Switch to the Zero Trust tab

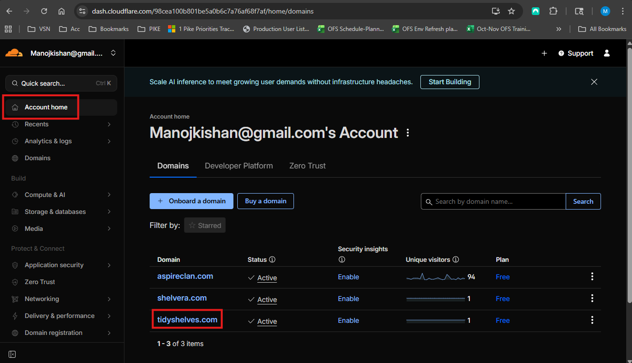[x=308, y=166]
